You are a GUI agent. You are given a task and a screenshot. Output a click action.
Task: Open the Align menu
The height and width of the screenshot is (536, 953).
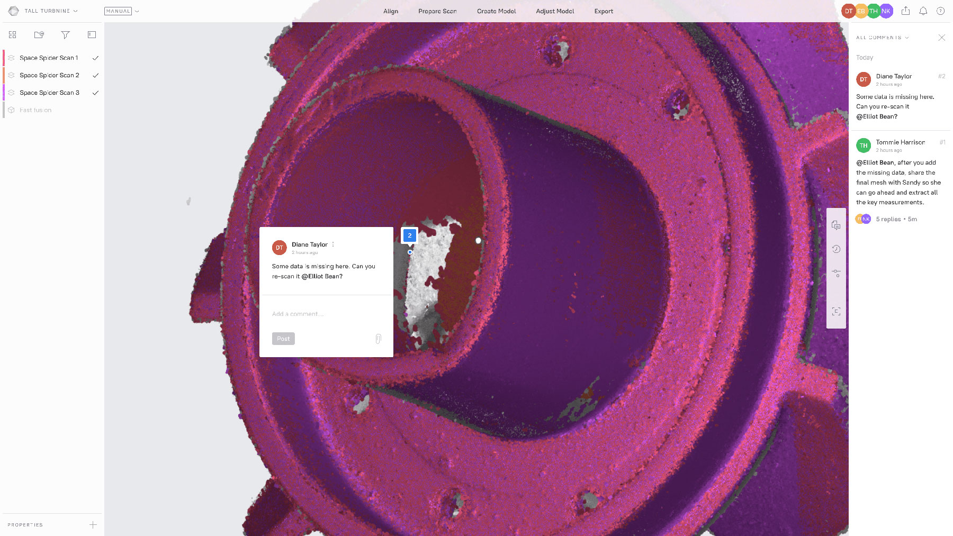(391, 11)
